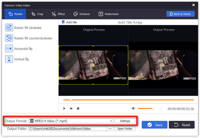The width and height of the screenshot is (200, 138).
Task: Close the Vidmore Video Editor window
Action: [193, 5]
